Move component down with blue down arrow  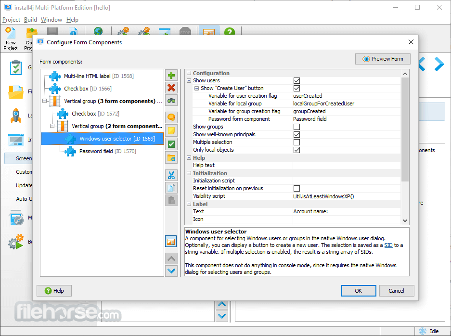[x=171, y=271]
